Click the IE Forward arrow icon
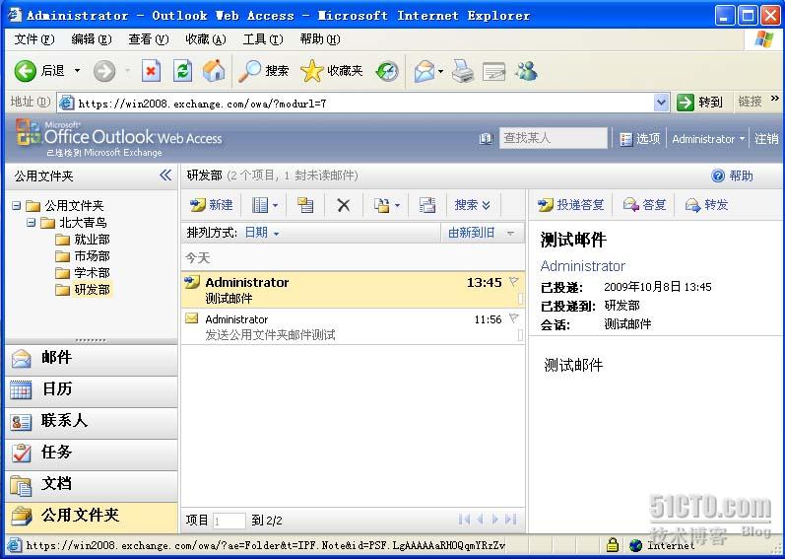 [x=104, y=71]
